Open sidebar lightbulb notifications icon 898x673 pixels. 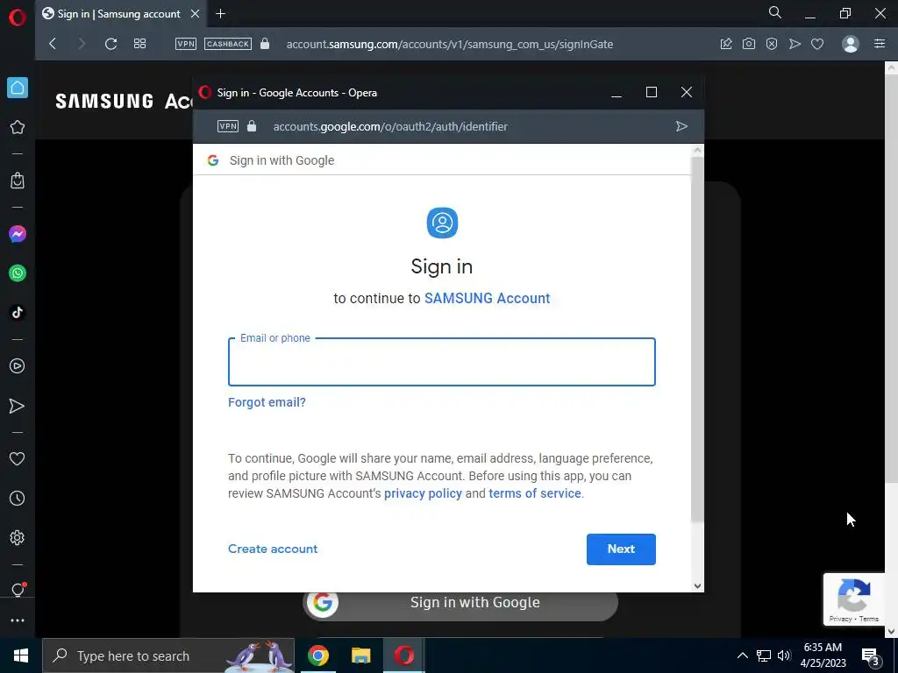[x=18, y=590]
